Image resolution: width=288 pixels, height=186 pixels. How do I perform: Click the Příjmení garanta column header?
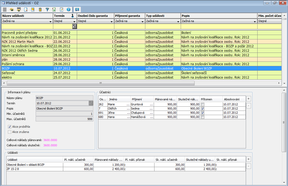pyautogui.click(x=130, y=16)
